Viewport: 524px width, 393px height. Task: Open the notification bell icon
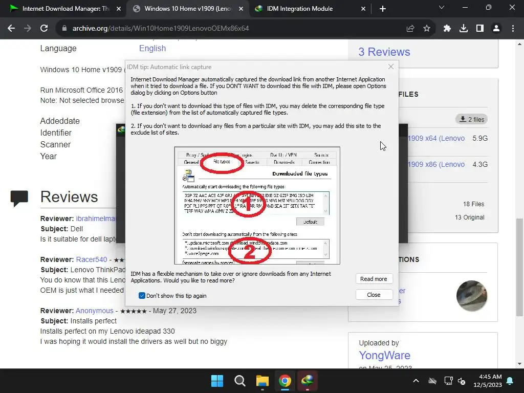510,381
